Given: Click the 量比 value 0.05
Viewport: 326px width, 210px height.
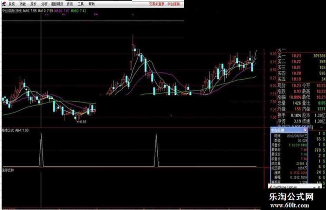Looking at the screenshot, I should click(x=322, y=103).
